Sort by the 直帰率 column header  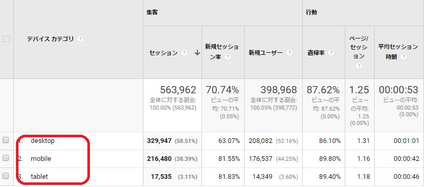pos(316,53)
